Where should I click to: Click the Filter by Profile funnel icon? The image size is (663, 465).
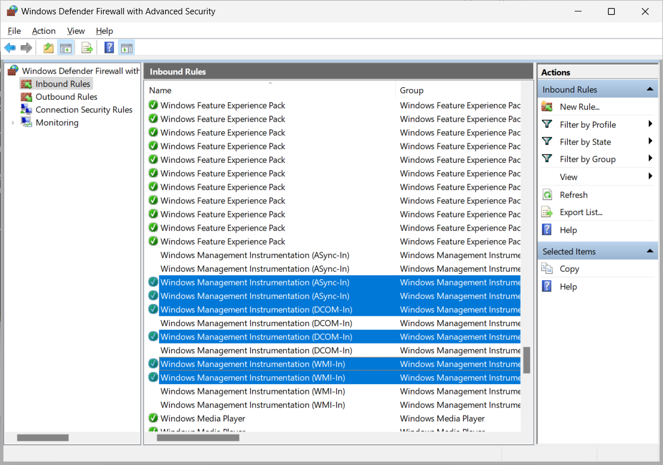tap(547, 124)
